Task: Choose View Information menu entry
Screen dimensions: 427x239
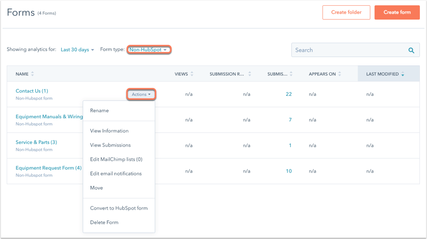Action: (x=109, y=131)
